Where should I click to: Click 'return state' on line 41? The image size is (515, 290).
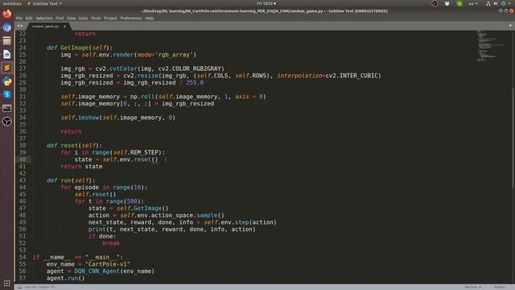pos(81,167)
